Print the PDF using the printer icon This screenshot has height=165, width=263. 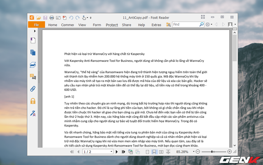(52, 18)
